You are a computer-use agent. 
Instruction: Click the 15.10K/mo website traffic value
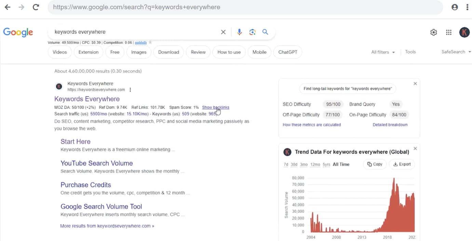(137, 114)
